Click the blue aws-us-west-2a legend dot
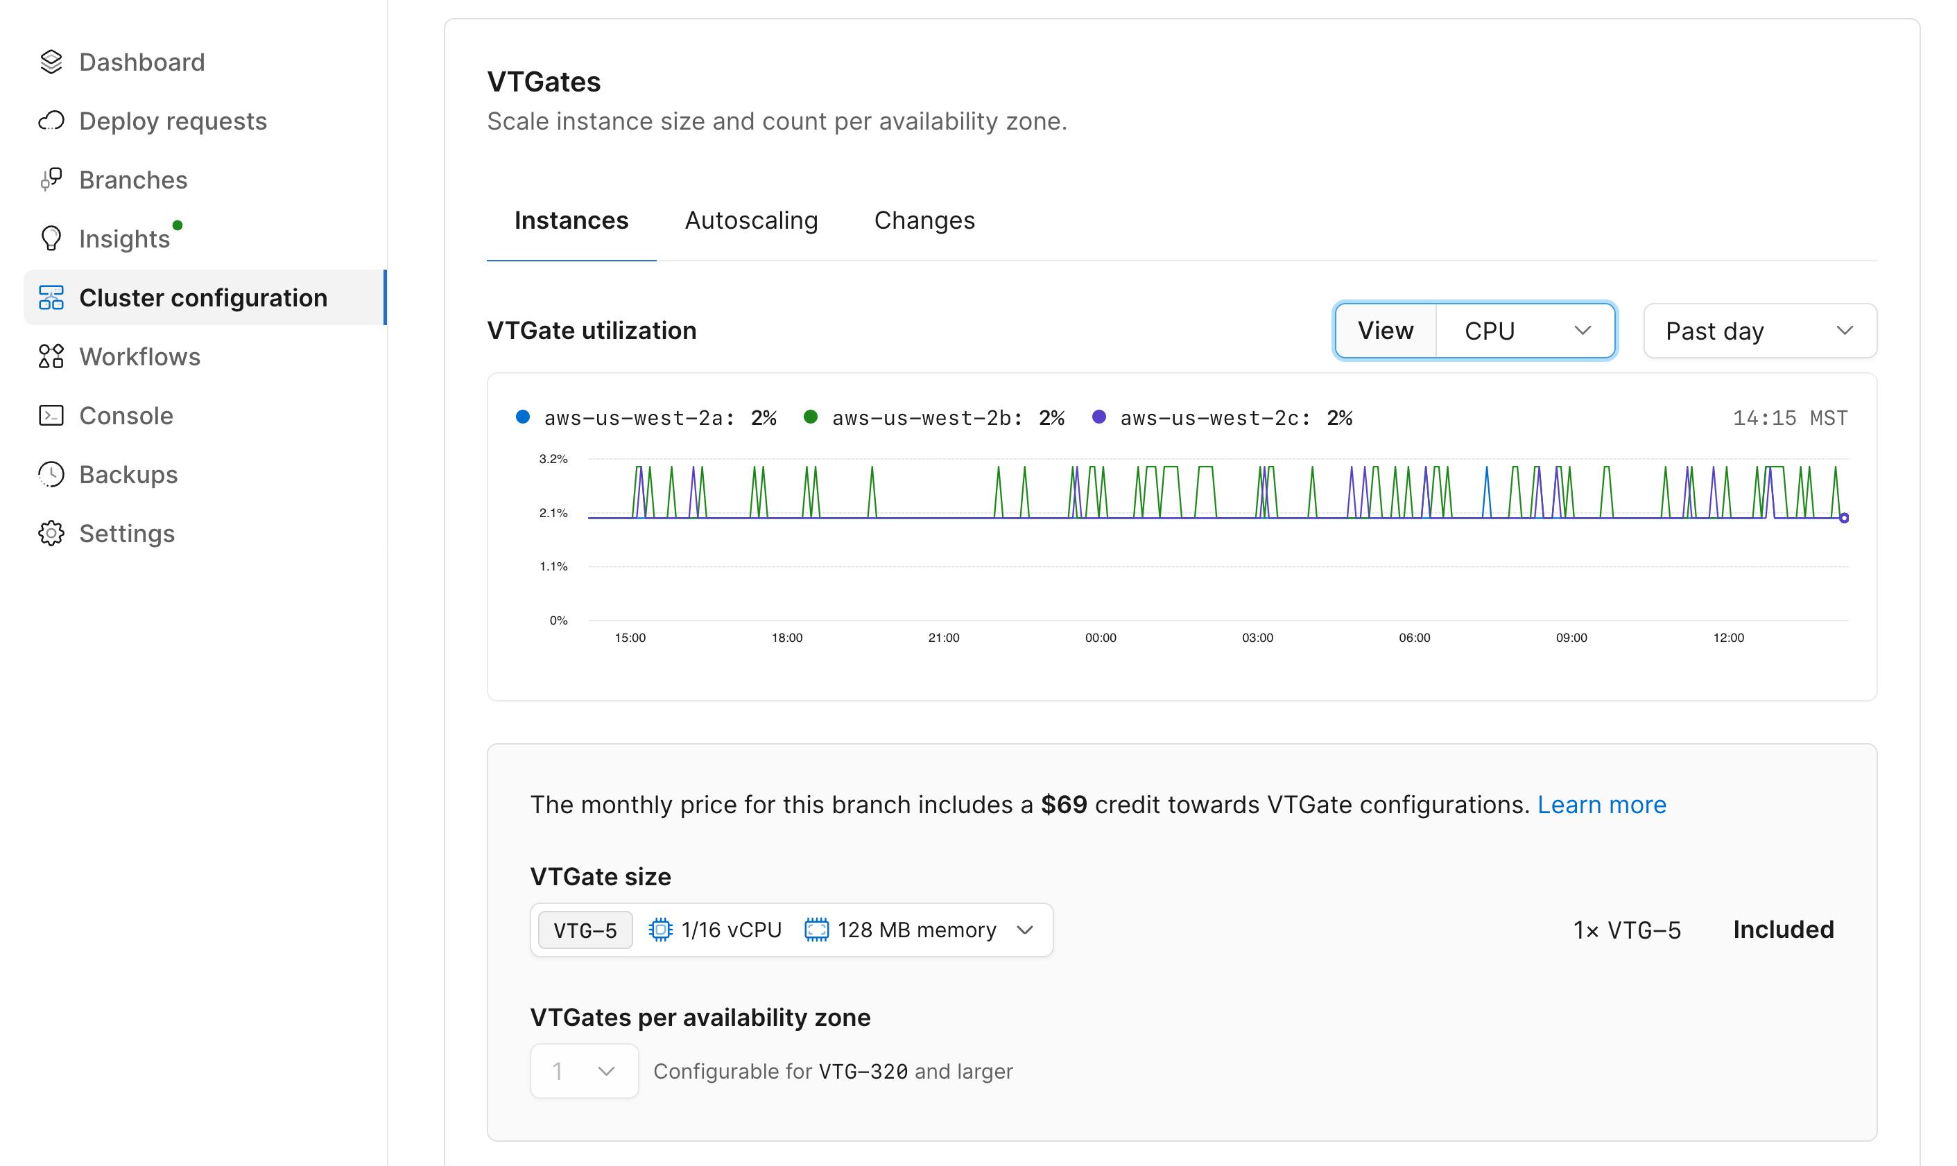Screen dimensions: 1957x1166 [x=523, y=417]
